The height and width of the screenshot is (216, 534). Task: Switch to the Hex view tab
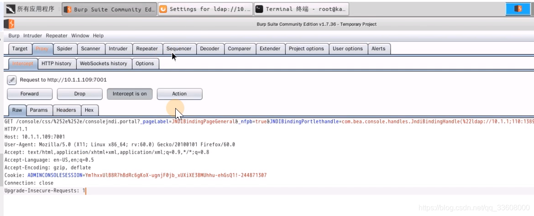pos(89,110)
